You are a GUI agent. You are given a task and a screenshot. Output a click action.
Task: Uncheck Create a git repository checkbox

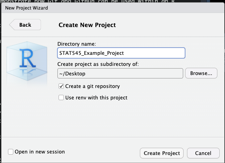tap(61, 86)
